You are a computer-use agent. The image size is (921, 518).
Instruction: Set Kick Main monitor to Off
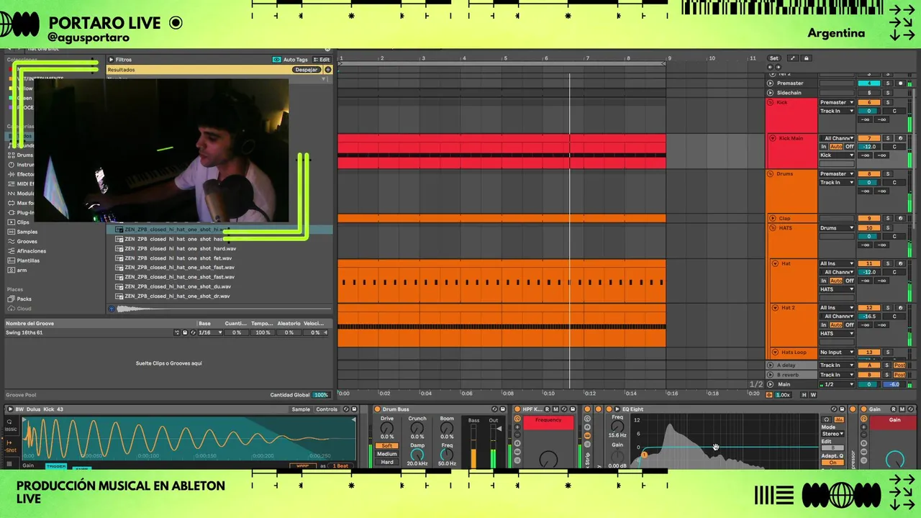(849, 147)
